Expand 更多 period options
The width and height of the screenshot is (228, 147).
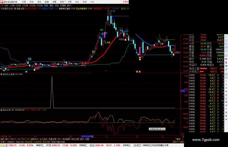pyautogui.click(x=69, y=5)
